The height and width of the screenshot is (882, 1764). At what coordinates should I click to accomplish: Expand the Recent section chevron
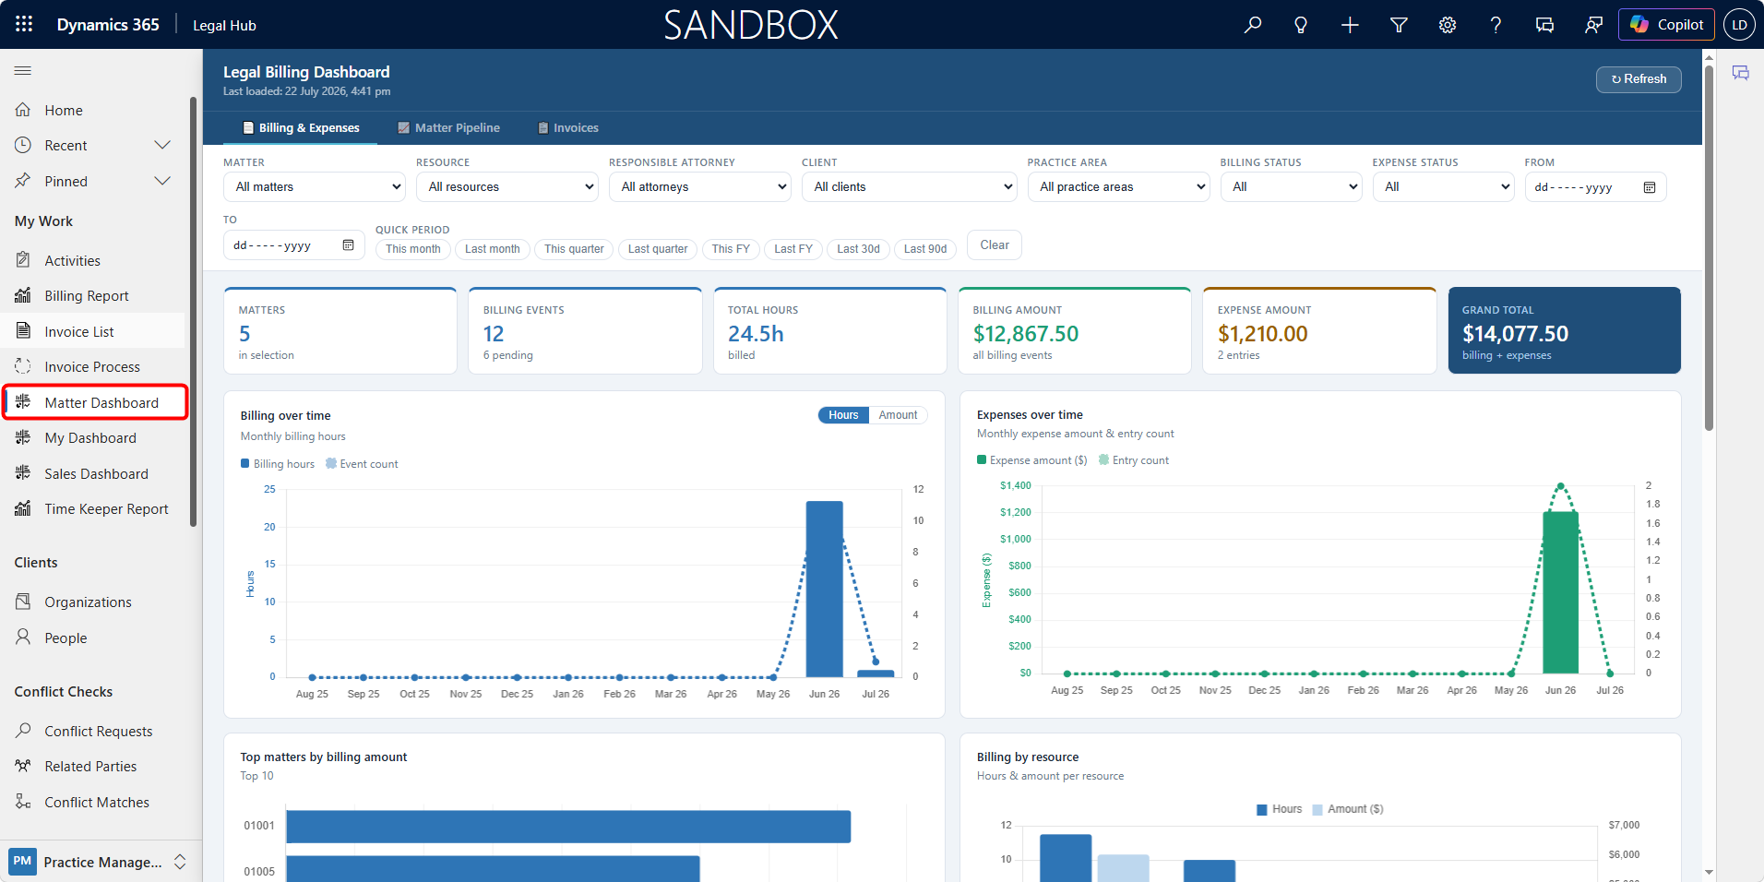click(x=162, y=145)
